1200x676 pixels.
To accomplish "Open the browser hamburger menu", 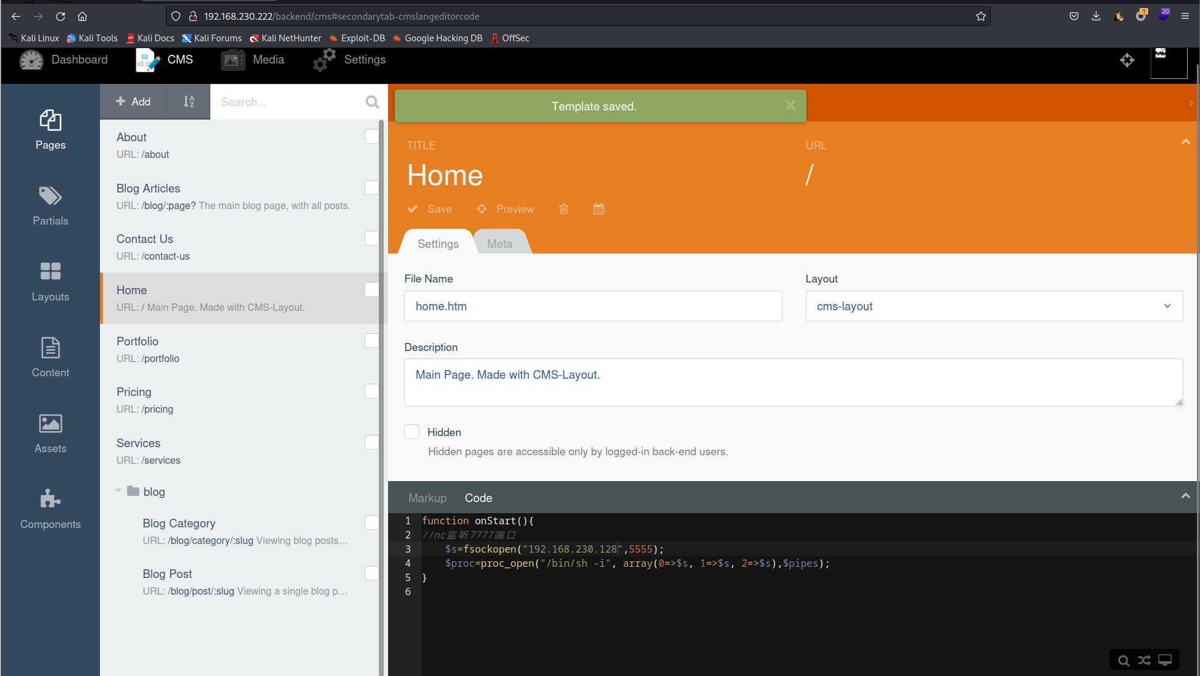I will pos(1185,16).
